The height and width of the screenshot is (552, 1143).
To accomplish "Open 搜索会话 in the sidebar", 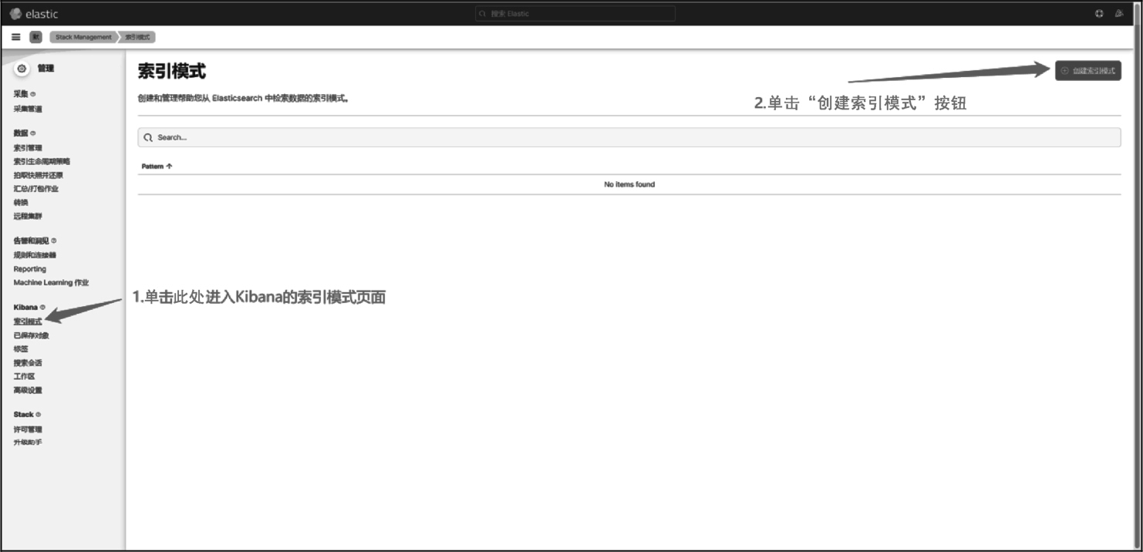I will coord(28,363).
